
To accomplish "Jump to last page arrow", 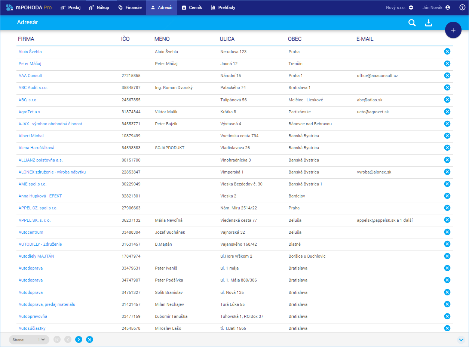I will tap(89, 340).
